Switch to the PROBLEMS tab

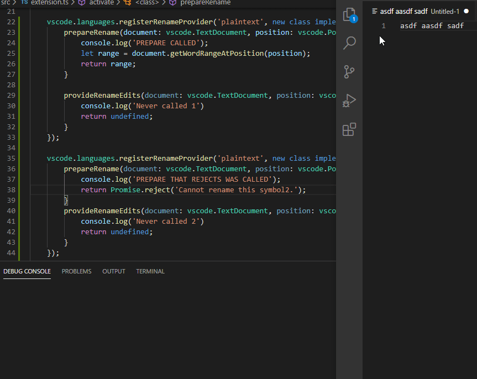76,271
